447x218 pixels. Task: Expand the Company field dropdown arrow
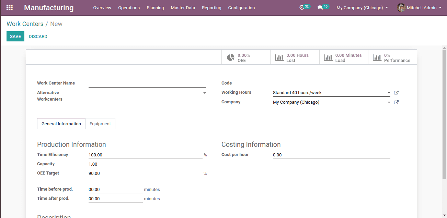click(389, 102)
